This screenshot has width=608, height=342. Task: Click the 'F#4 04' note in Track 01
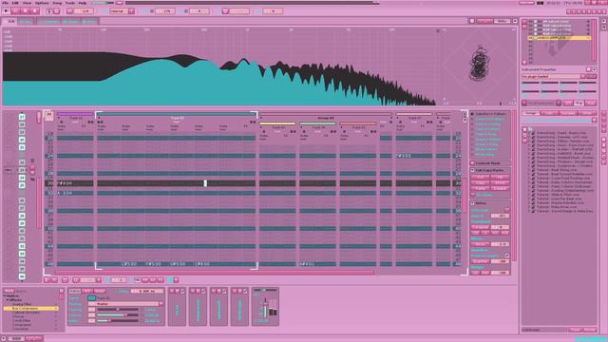[x=65, y=183]
